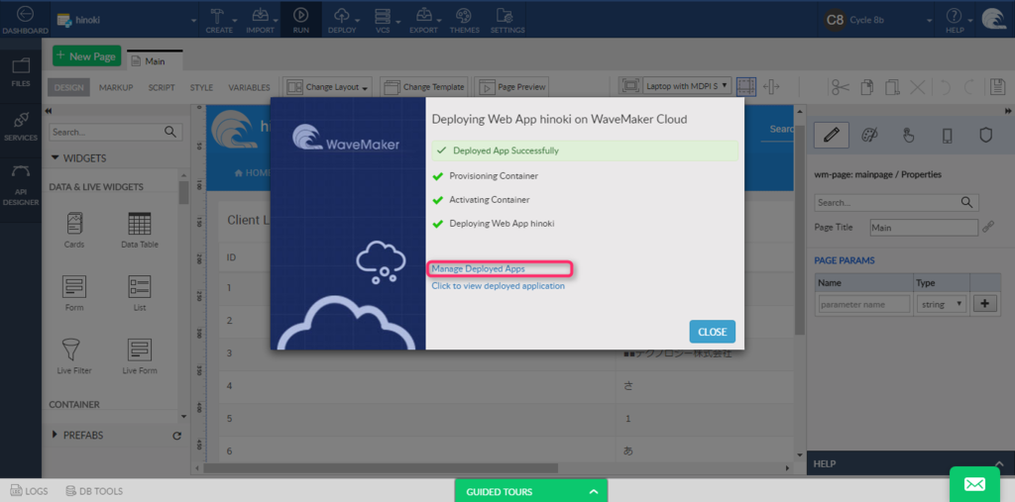Click to view deployed application link
1015x502 pixels.
pyautogui.click(x=499, y=285)
